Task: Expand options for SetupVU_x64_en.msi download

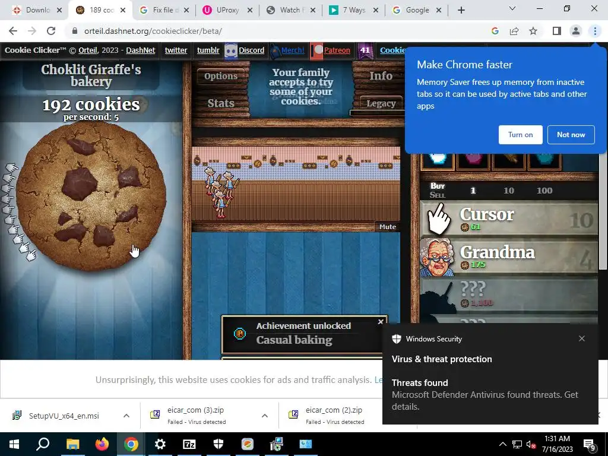Action: coord(126,416)
